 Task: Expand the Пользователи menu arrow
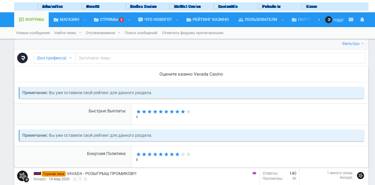click(283, 20)
